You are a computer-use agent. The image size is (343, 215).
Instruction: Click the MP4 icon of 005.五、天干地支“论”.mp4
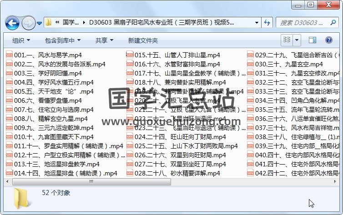tap(9, 91)
